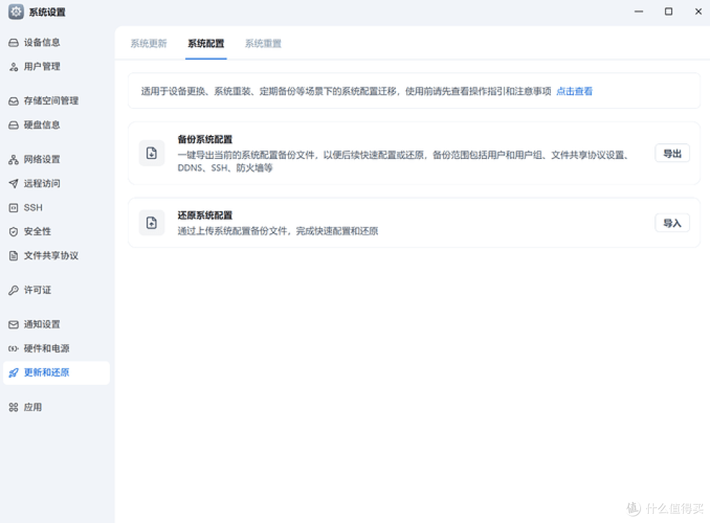Click the 安全性 shield icon
Image resolution: width=710 pixels, height=523 pixels.
coord(13,231)
